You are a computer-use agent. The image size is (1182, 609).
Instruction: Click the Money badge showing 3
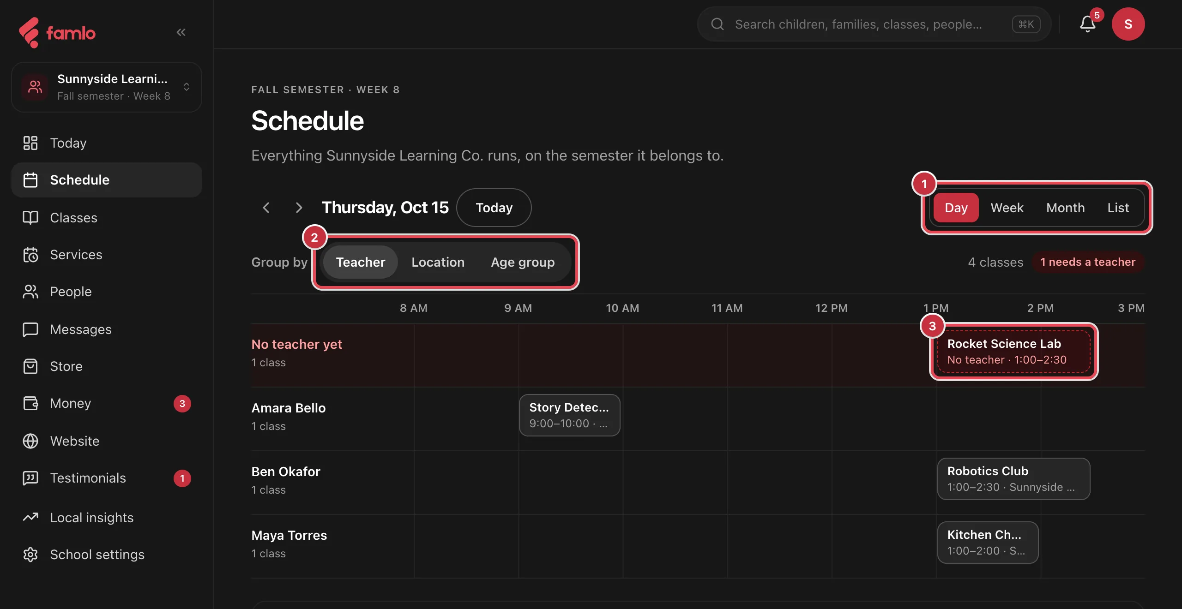(x=182, y=404)
